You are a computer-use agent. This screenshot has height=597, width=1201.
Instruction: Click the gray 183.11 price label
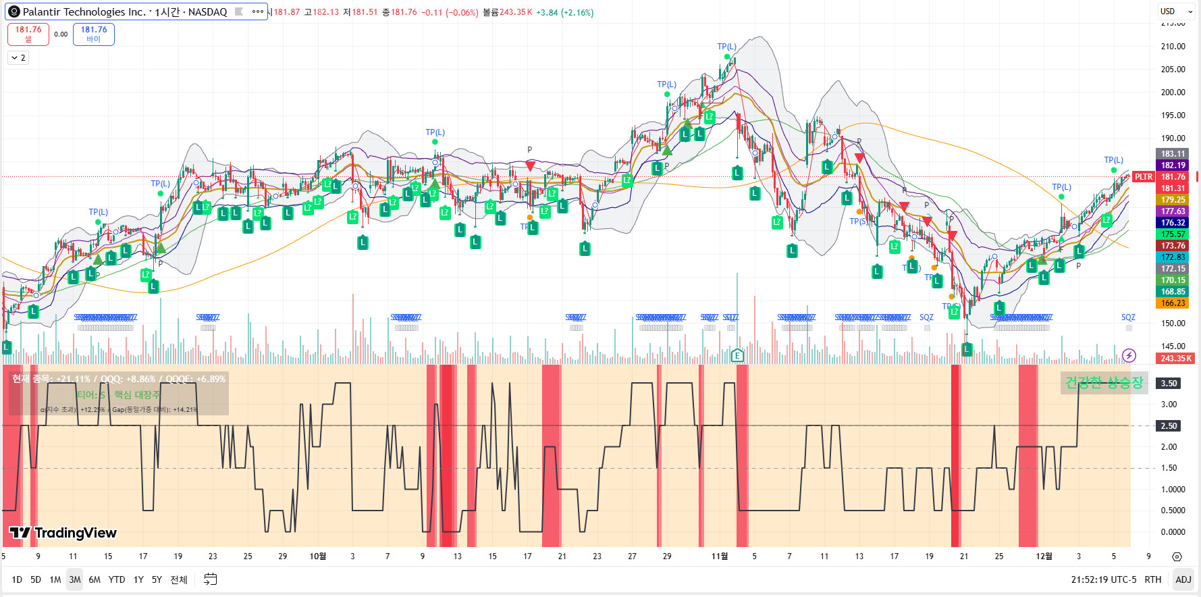pos(1173,154)
